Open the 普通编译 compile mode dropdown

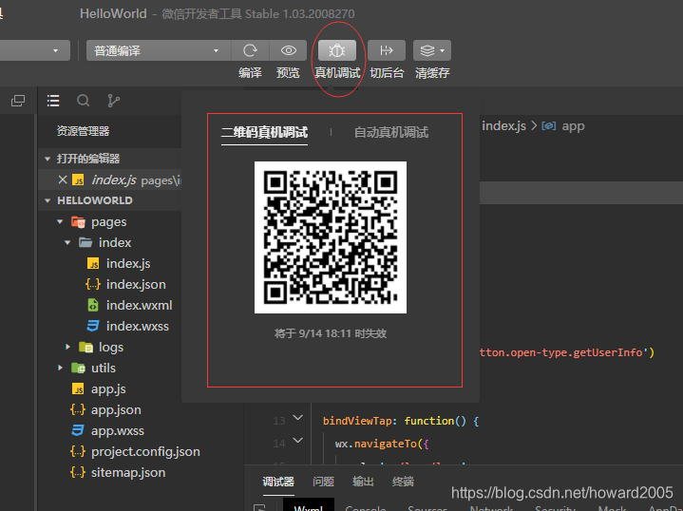159,50
